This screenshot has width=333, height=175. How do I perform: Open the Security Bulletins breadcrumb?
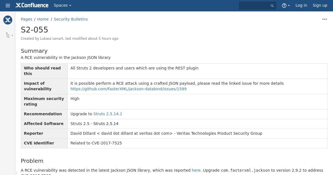click(71, 19)
